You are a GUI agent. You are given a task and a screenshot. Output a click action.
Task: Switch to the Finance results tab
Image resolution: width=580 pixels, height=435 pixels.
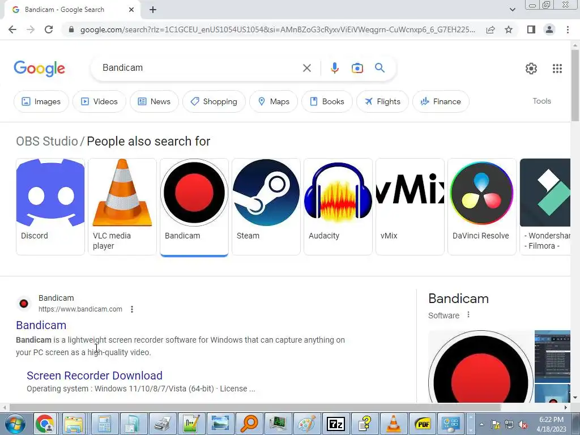point(441,101)
